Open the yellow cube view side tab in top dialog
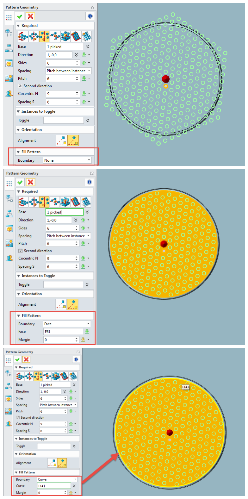 (x=9, y=63)
